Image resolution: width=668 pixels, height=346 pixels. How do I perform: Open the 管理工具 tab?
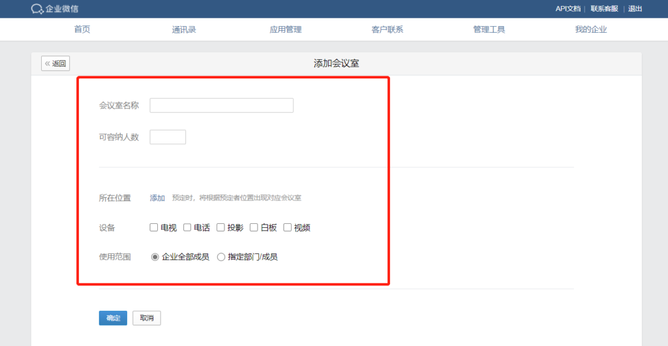coord(489,29)
